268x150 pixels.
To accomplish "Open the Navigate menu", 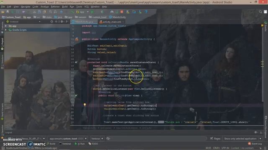I will tap(26, 7).
